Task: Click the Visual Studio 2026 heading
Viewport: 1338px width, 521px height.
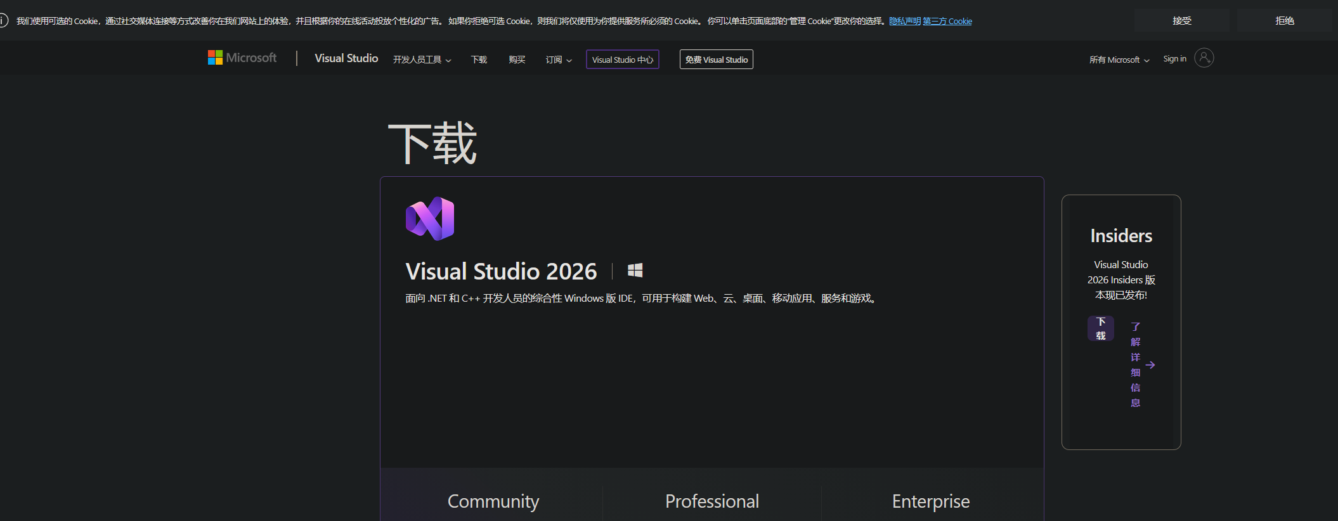Action: 501,271
